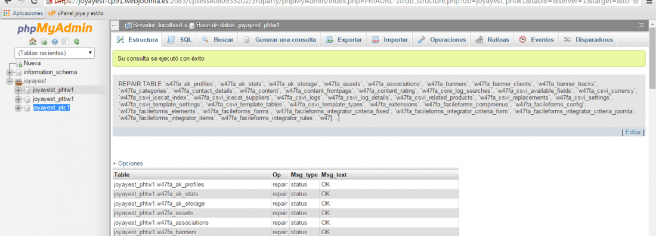Open phpMyAdmin documentation help icon

(x=55, y=42)
